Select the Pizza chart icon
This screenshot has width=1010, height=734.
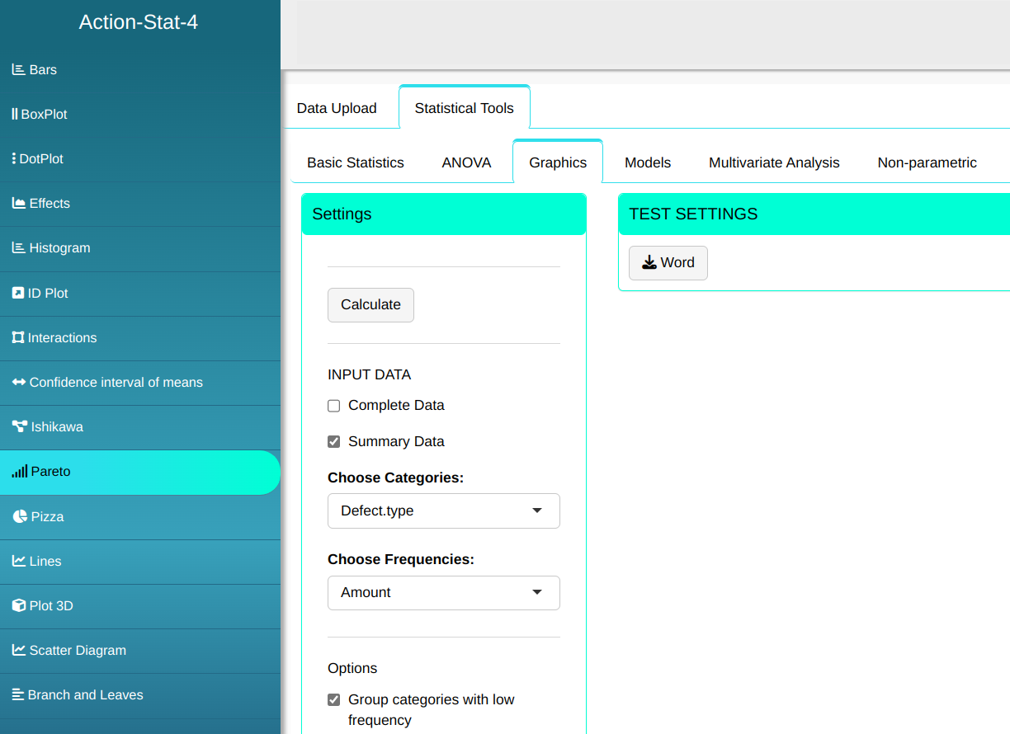[x=20, y=517]
